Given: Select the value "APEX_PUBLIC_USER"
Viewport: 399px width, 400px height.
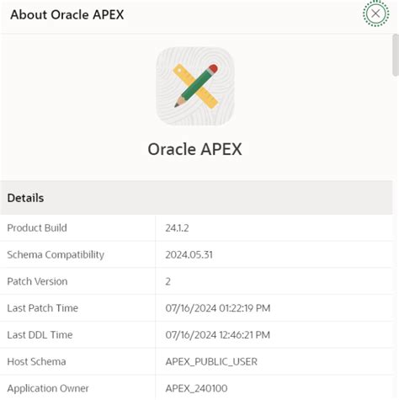Looking at the screenshot, I should 211,362.
